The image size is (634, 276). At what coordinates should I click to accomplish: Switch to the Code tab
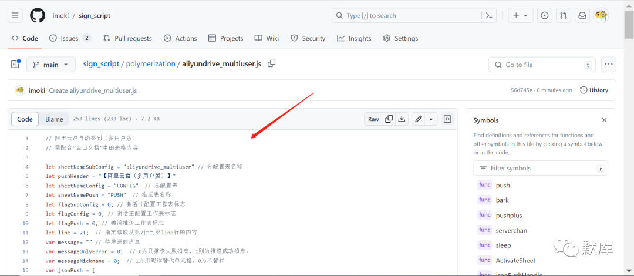pos(25,38)
